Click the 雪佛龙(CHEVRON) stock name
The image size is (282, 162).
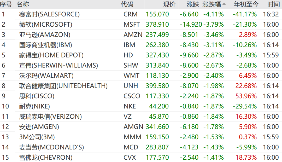tap(46, 158)
